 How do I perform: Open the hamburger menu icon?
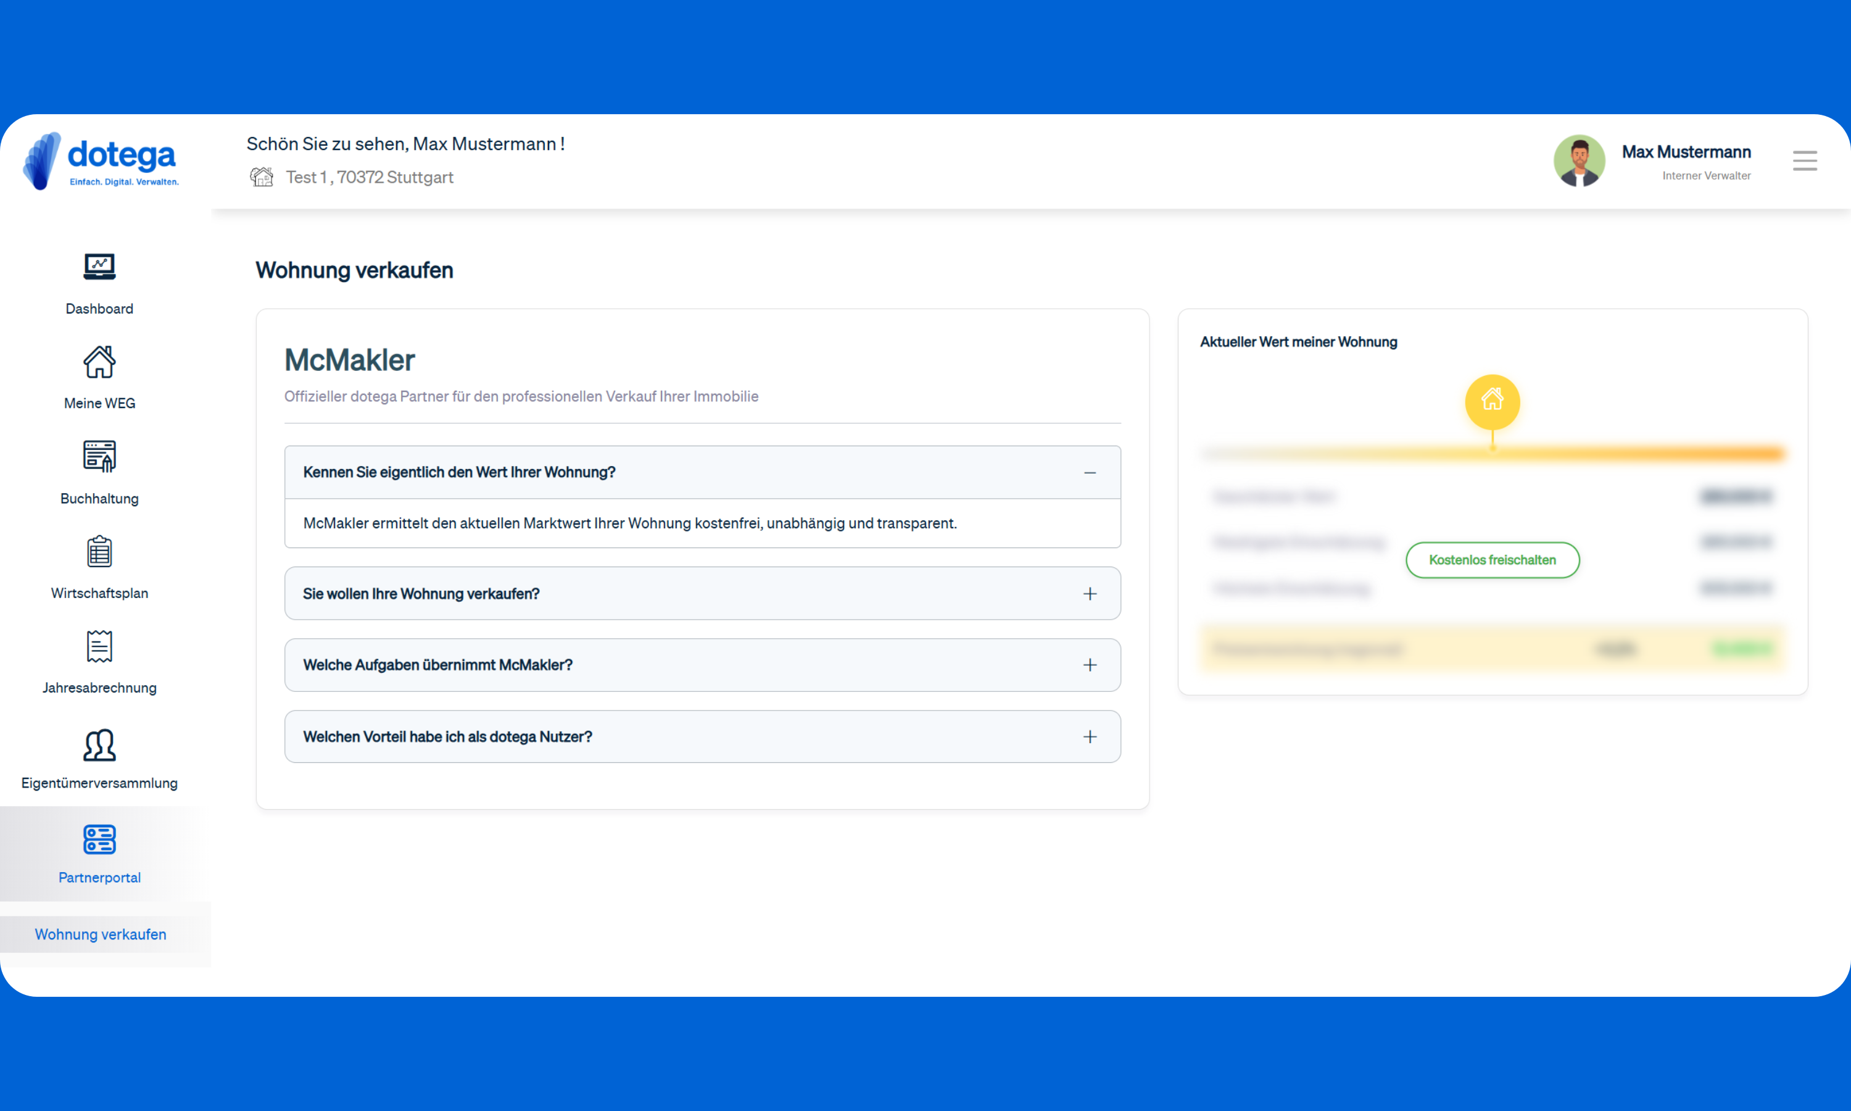(1804, 160)
